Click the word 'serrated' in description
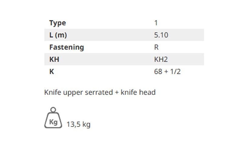 (x=99, y=92)
